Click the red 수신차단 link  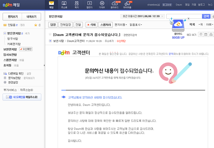[x=121, y=41]
